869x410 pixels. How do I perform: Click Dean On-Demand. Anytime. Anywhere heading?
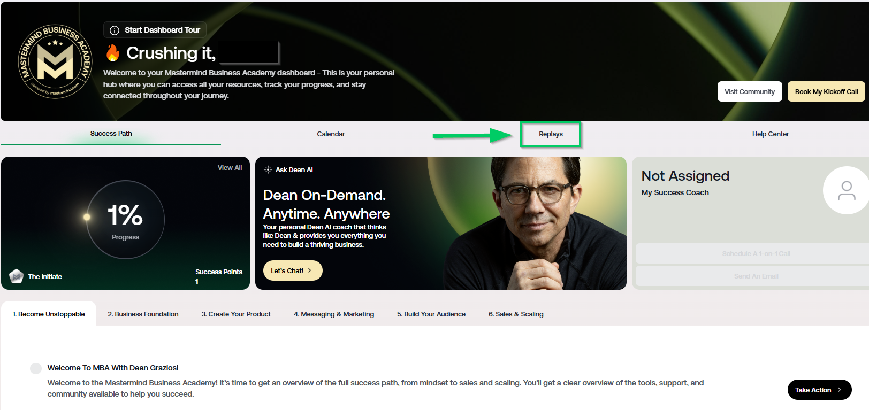click(326, 204)
